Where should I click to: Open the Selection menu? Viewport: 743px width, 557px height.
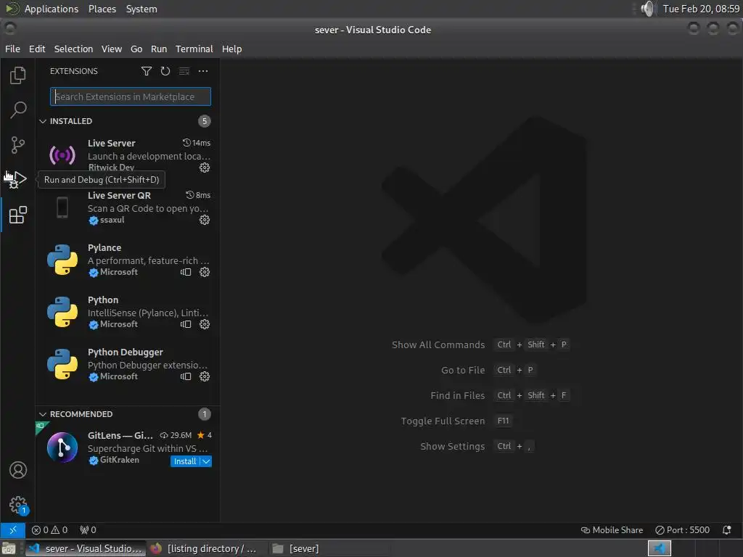click(x=73, y=49)
